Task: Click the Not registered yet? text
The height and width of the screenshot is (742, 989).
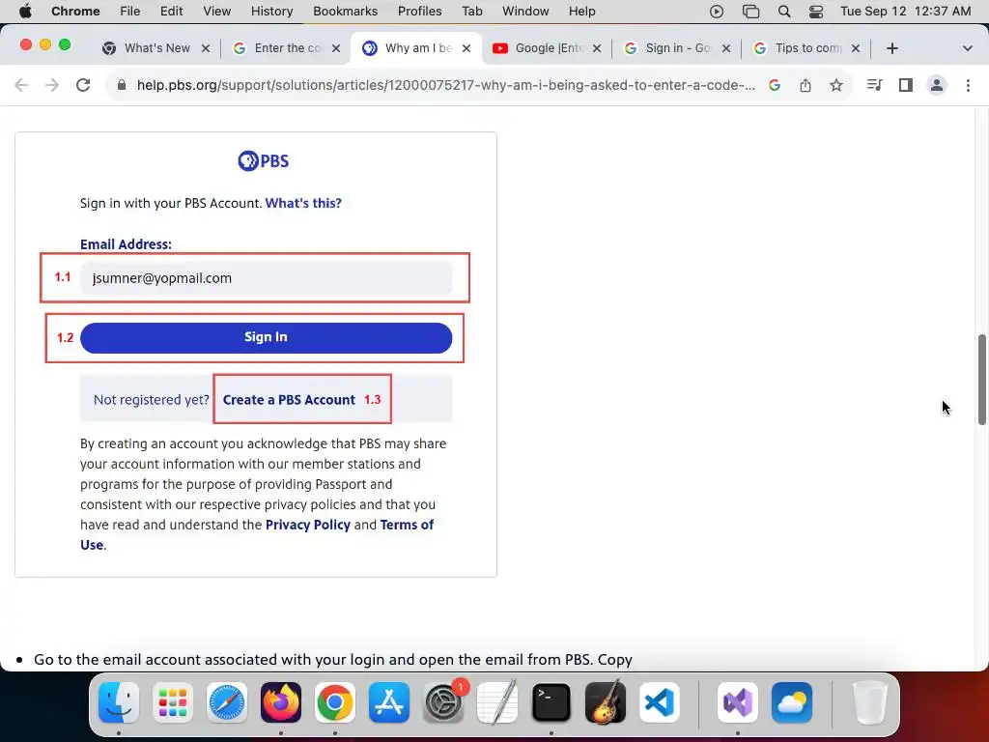Action: point(152,400)
